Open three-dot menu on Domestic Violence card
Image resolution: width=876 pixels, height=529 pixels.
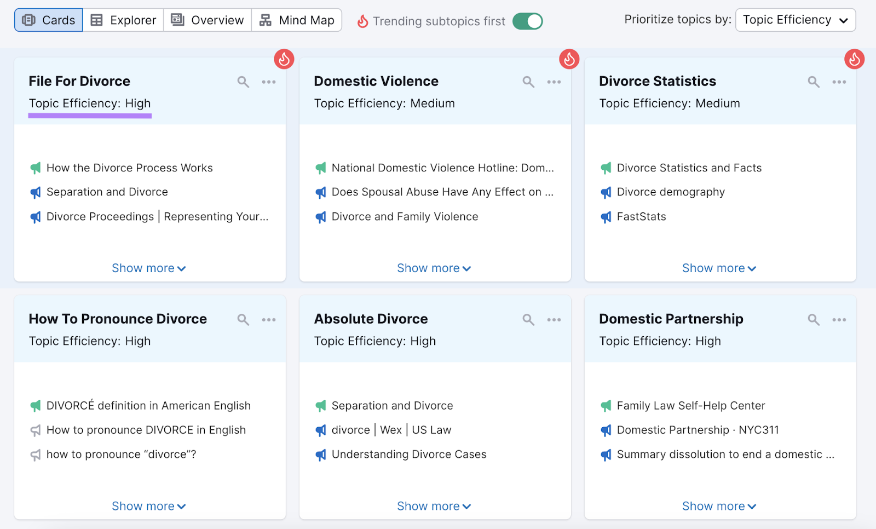pos(554,82)
